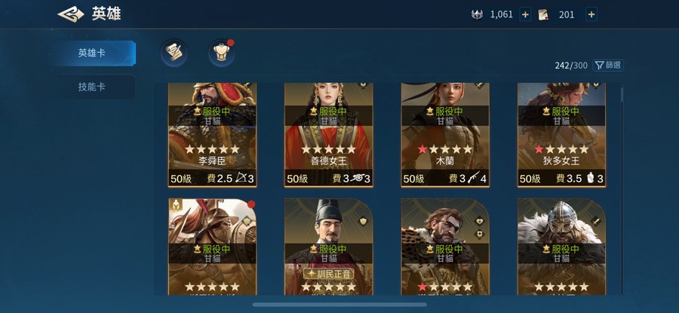Select the 善德女王 hero card
The width and height of the screenshot is (679, 313).
pyautogui.click(x=329, y=135)
